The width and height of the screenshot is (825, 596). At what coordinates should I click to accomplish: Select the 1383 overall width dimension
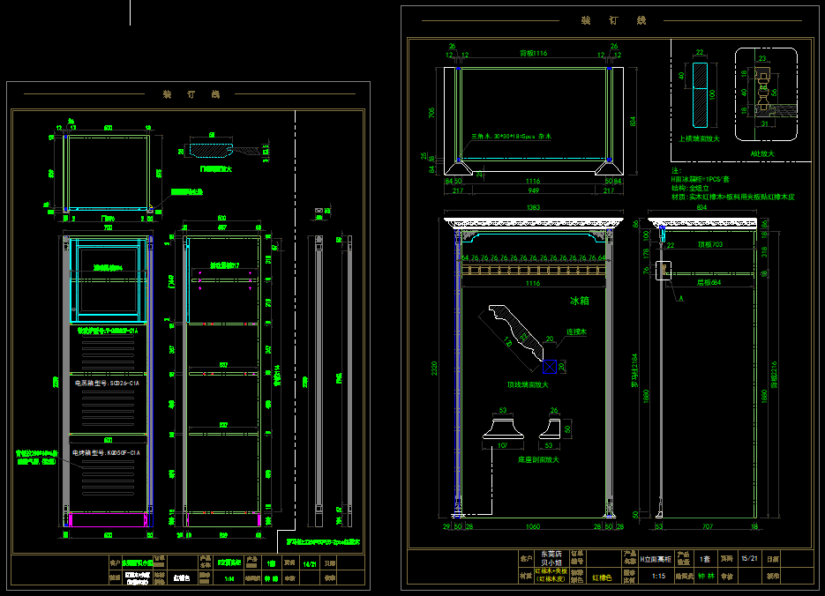[532, 207]
